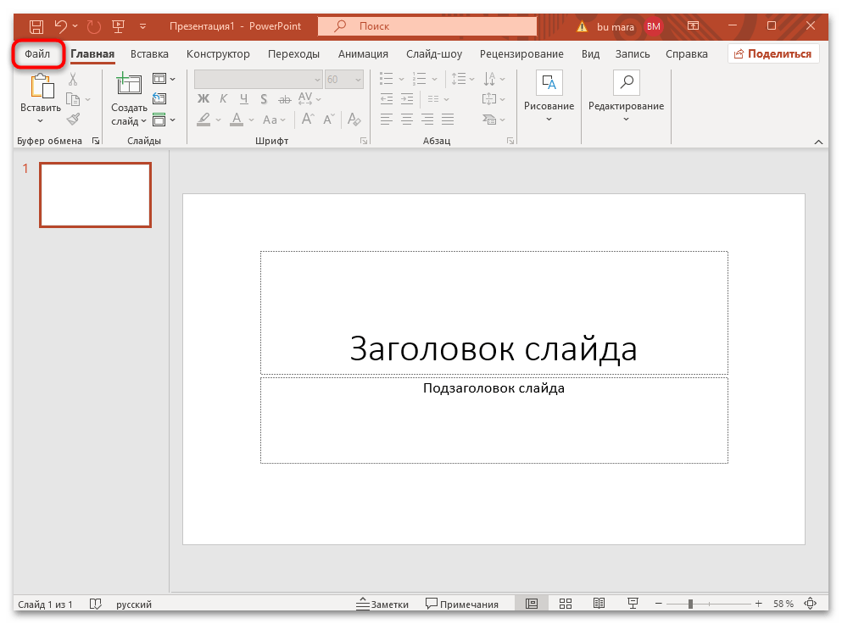Open the Line Spacing dropdown
This screenshot has height=624, width=842.
[x=470, y=79]
